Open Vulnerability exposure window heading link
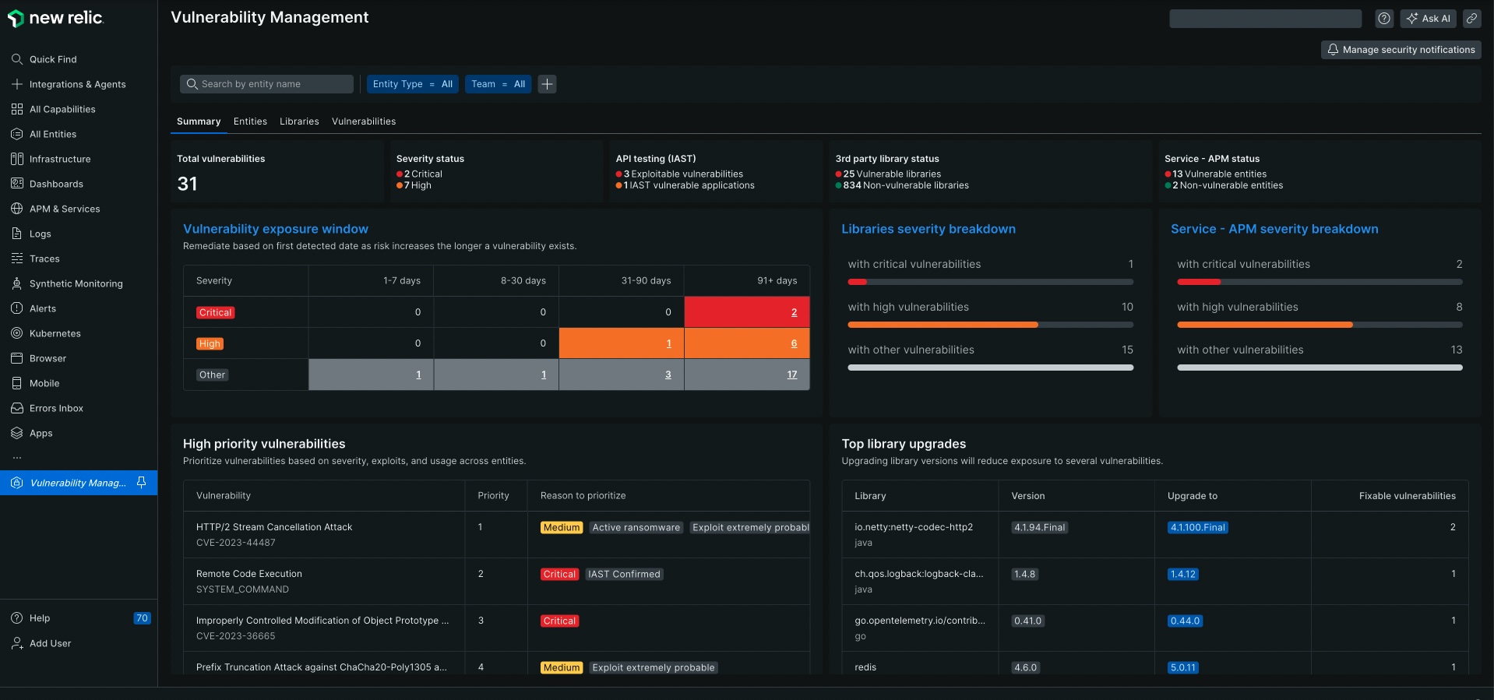This screenshot has width=1494, height=700. click(x=276, y=229)
